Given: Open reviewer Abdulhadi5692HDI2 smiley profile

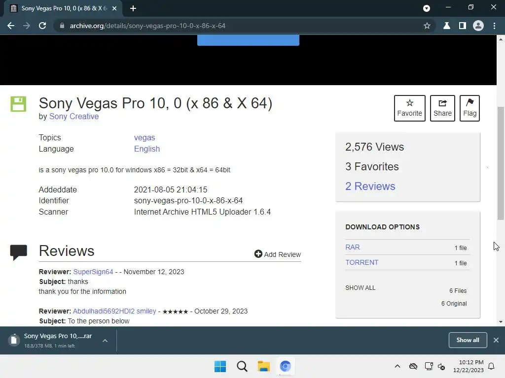Looking at the screenshot, I should pos(114,311).
